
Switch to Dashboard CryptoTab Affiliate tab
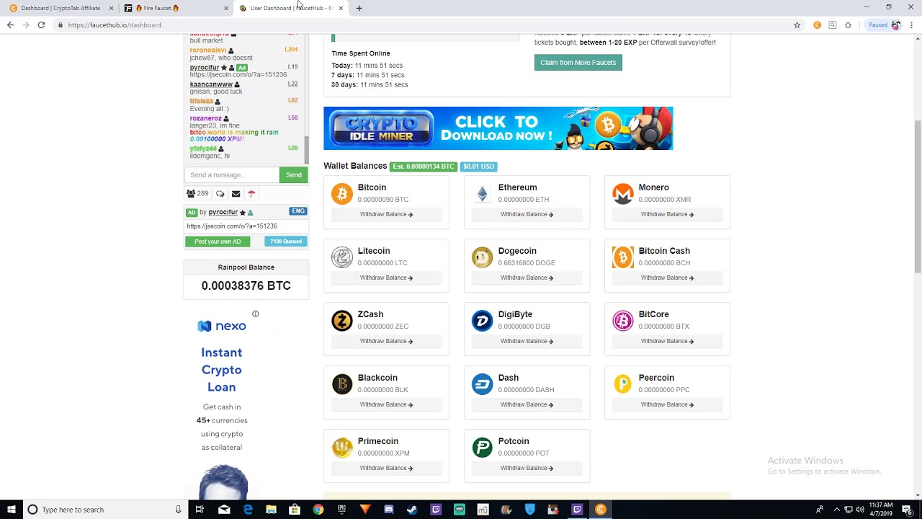[61, 8]
